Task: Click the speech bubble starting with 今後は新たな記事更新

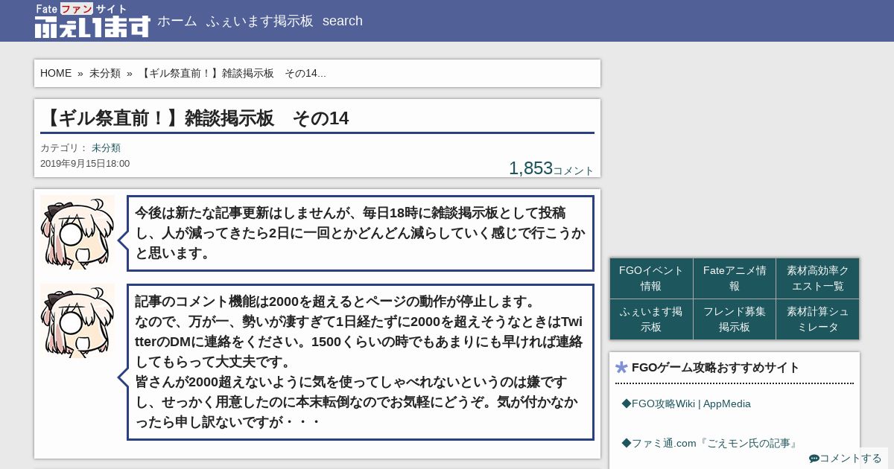Action: pos(361,233)
